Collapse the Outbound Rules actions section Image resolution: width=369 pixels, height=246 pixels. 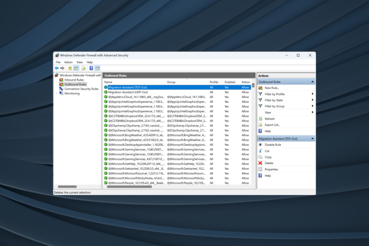point(312,82)
